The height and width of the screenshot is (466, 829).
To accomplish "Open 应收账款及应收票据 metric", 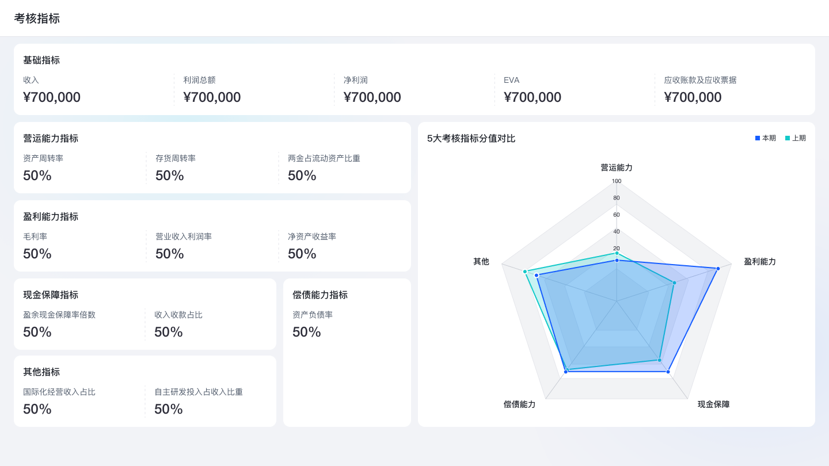I will click(x=701, y=89).
